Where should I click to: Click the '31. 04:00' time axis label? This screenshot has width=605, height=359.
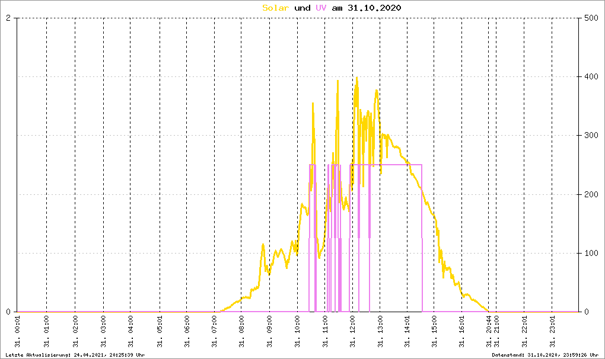tap(130, 332)
